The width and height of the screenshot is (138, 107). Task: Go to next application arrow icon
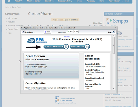113,32
